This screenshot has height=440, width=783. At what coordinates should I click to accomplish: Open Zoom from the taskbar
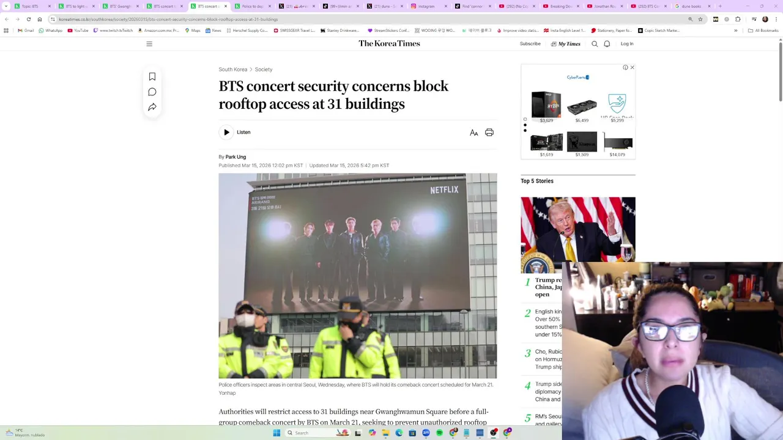point(426,433)
